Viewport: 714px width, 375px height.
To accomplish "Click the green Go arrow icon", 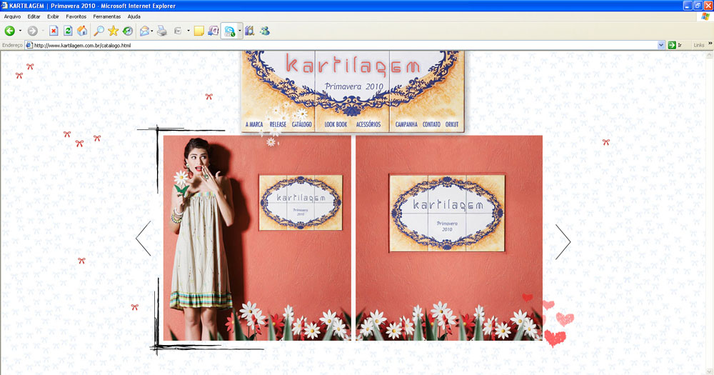I will pos(672,45).
